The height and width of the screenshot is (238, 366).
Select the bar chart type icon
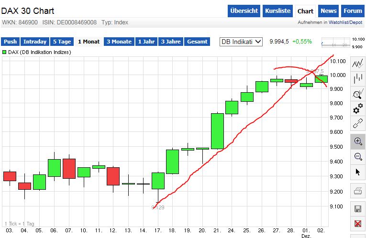tap(358, 78)
